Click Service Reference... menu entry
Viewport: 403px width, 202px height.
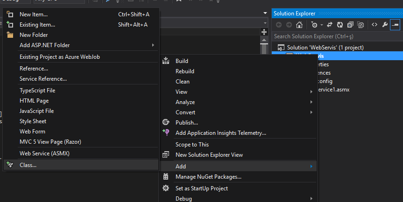pyautogui.click(x=81, y=79)
